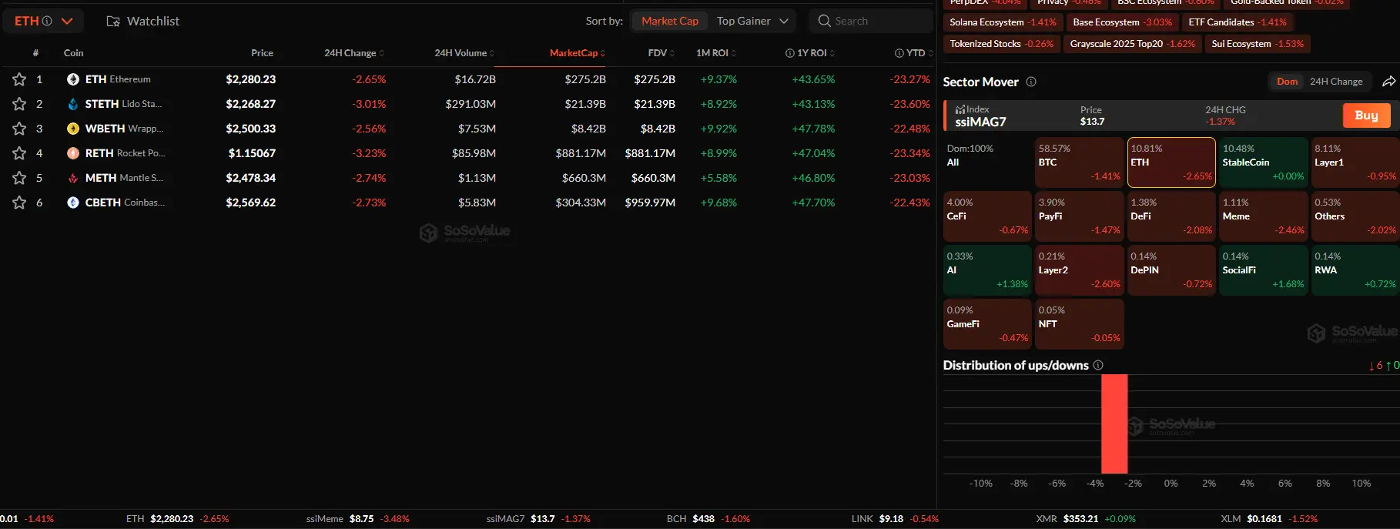Screen dimensions: 1400x529
Task: Select the RWA sector tile
Action: (1355, 270)
